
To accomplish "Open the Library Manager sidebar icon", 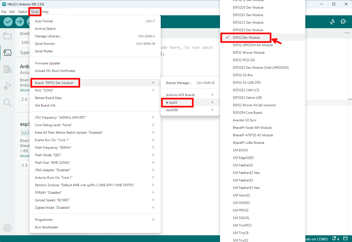I will pos(8,69).
